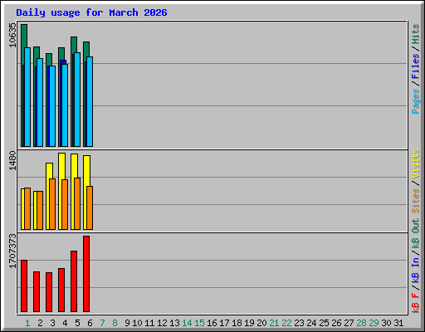This screenshot has height=332, width=425.
Task: Select the blue "Files" legend label
Action: coord(415,66)
